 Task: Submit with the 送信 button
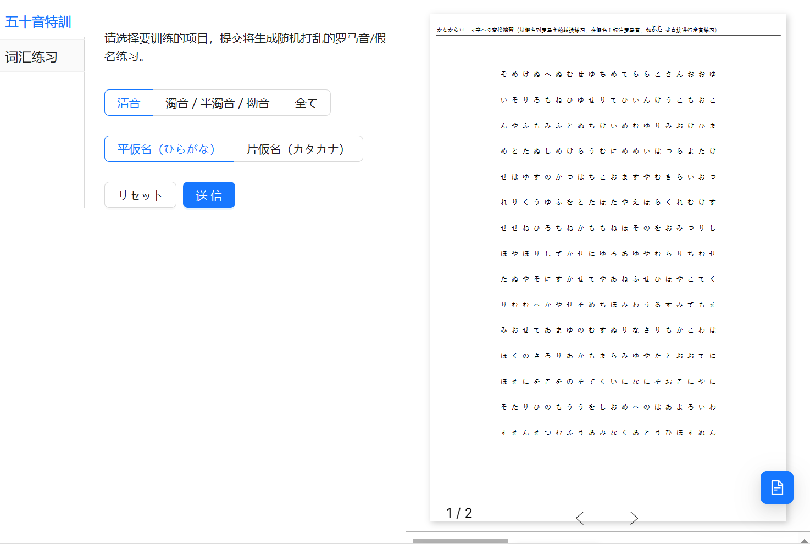209,195
